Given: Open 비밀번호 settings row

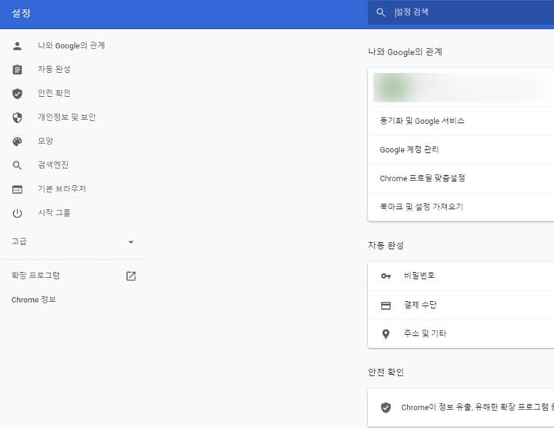Looking at the screenshot, I should click(x=461, y=276).
